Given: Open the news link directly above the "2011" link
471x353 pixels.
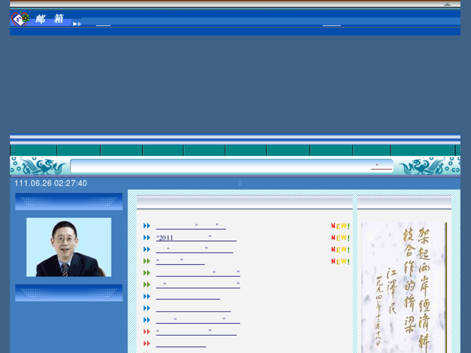Looking at the screenshot, I should pyautogui.click(x=191, y=226).
